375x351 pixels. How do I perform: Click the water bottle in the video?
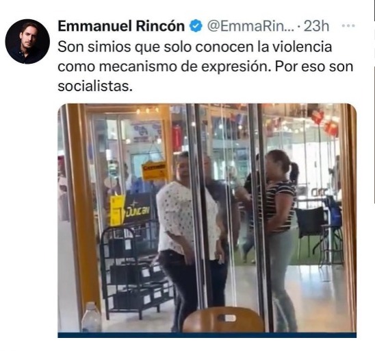[x=92, y=317]
